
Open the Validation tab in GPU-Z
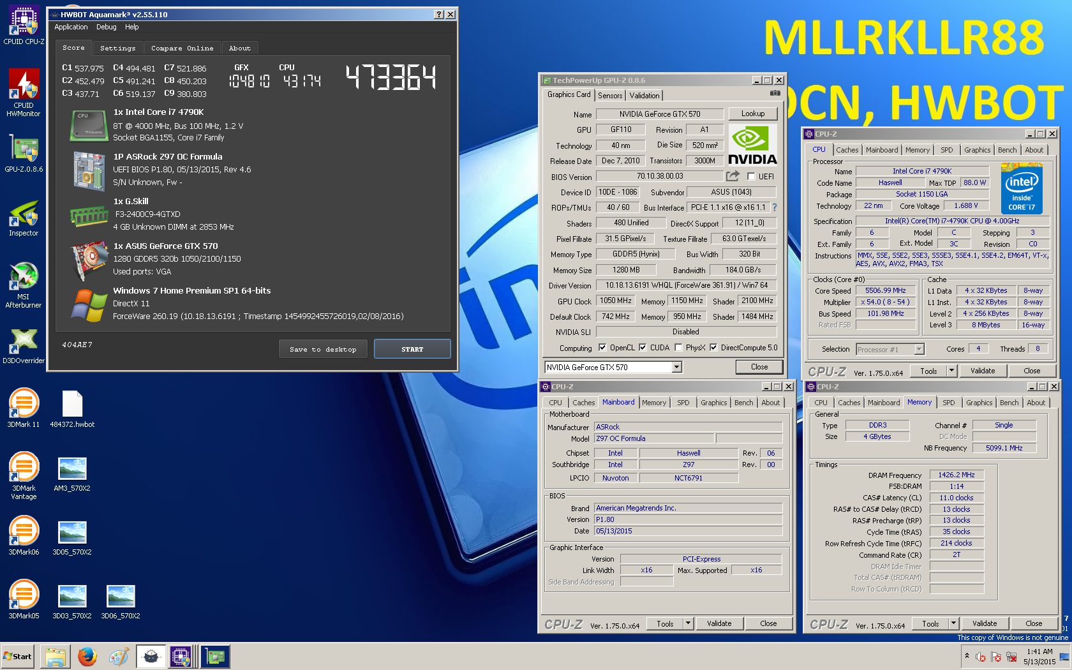click(644, 96)
